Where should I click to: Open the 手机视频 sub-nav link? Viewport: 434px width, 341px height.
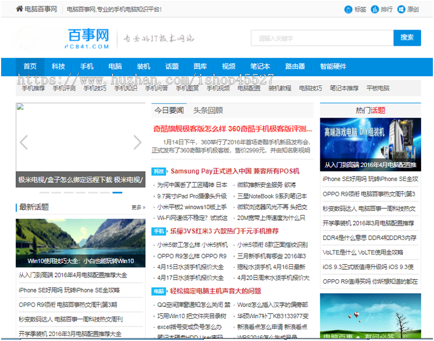point(218,88)
